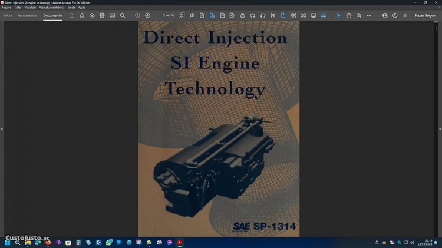Expand the right tools pane arrow
Viewport: 442px width, 248px height.
click(440, 128)
